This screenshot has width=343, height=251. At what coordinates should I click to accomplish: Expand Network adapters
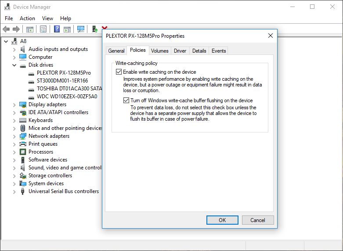14,136
